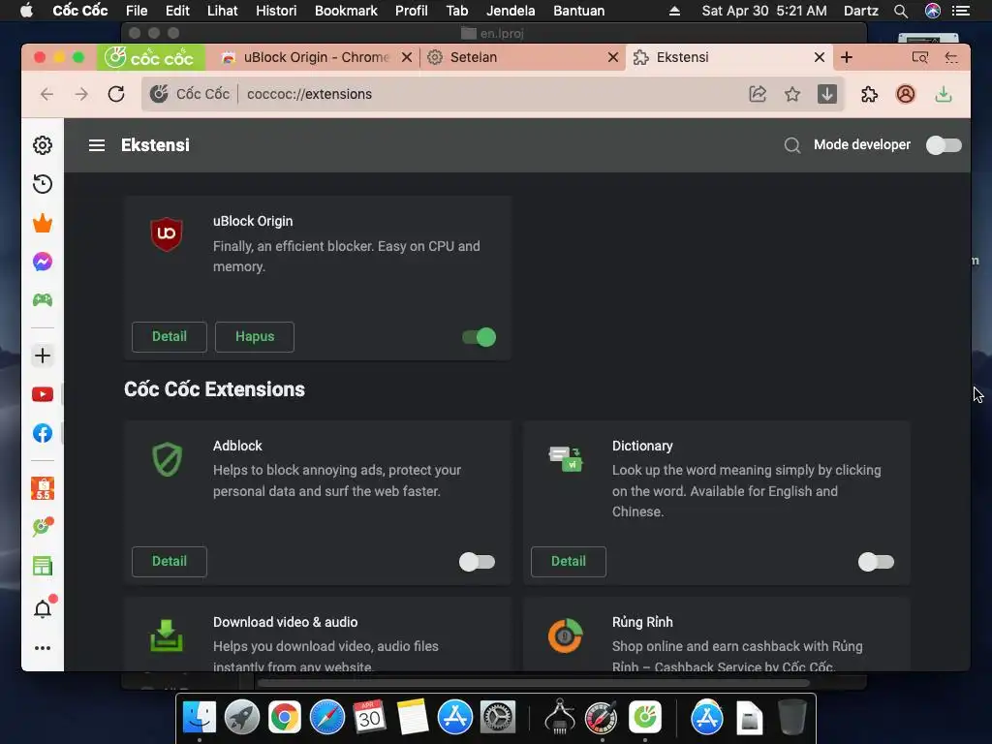
Task: Open Safari from the Dock
Action: (327, 718)
